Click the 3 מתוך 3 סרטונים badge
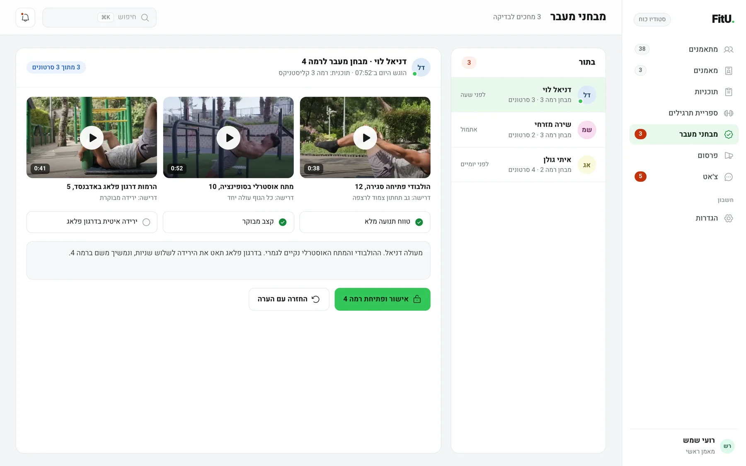 tap(56, 67)
